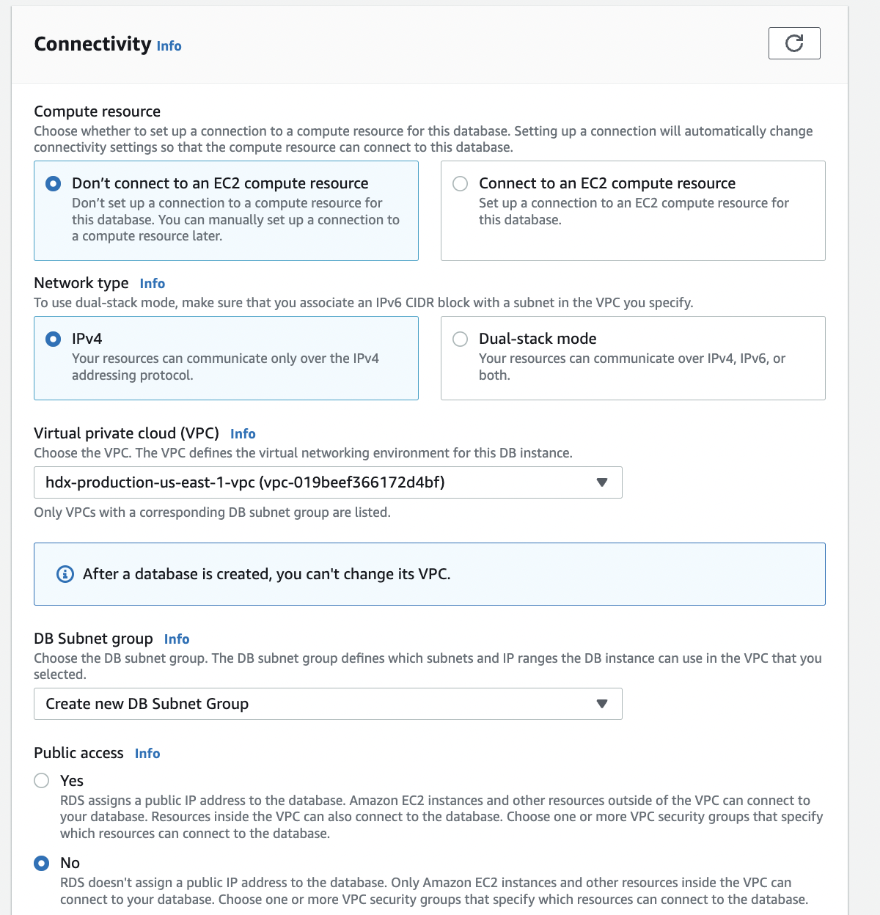
Task: Click the VPC change warning banner
Action: (x=429, y=574)
